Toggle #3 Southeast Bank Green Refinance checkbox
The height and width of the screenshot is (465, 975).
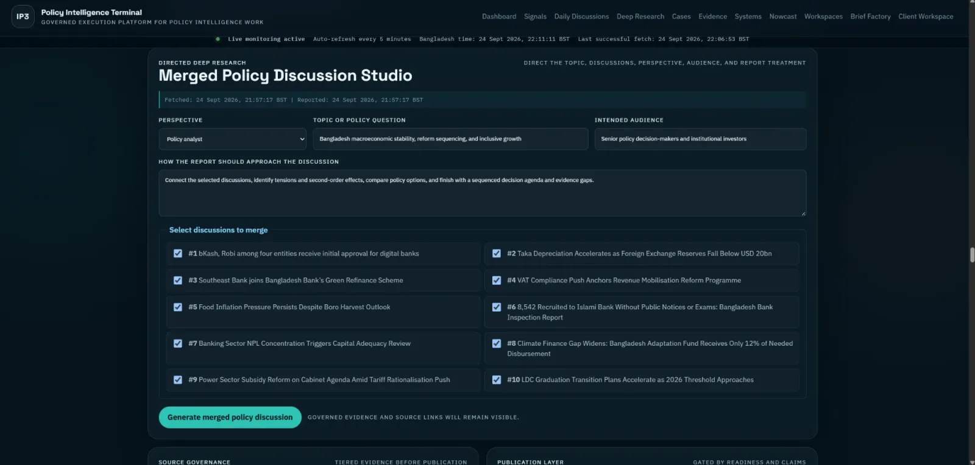[x=178, y=281]
